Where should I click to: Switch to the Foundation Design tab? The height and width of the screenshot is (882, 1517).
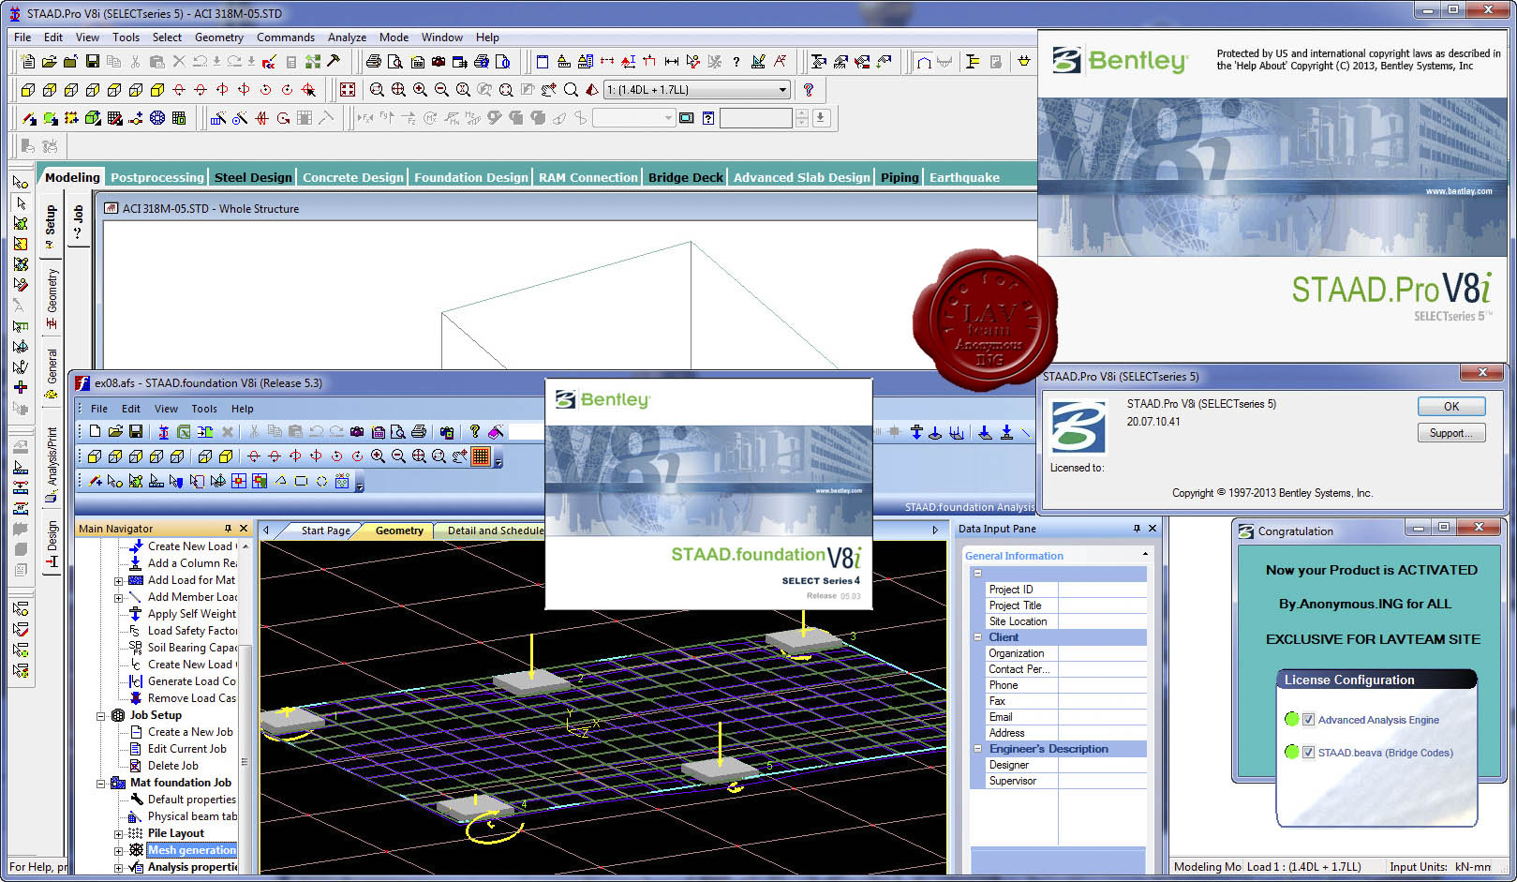pyautogui.click(x=470, y=177)
